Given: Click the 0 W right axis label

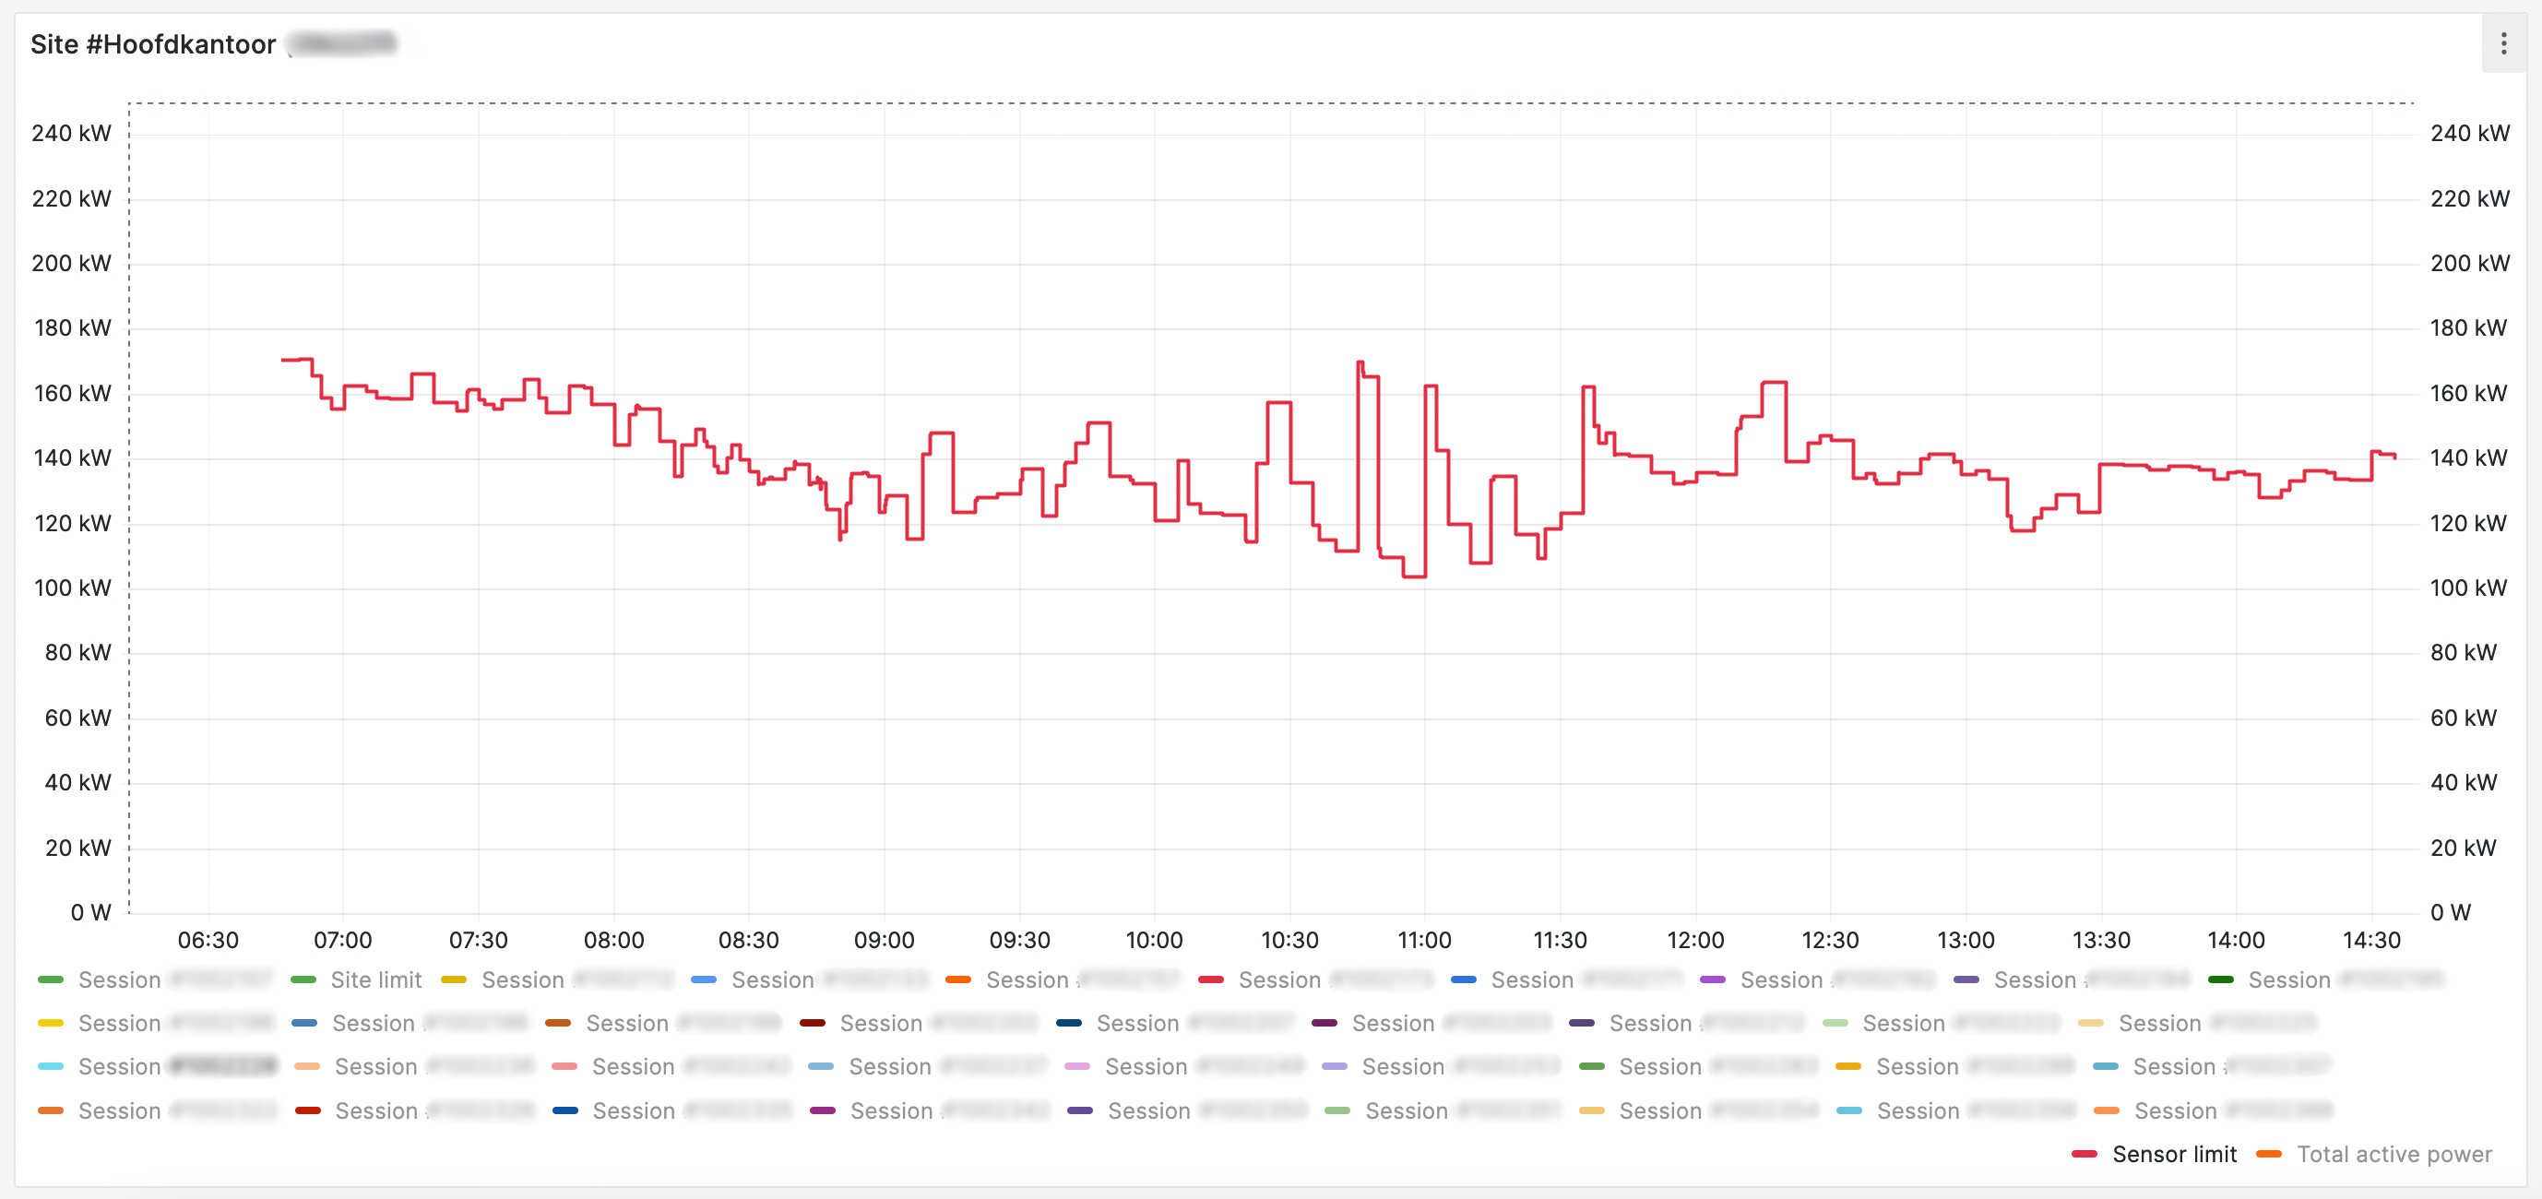Looking at the screenshot, I should click(2451, 913).
